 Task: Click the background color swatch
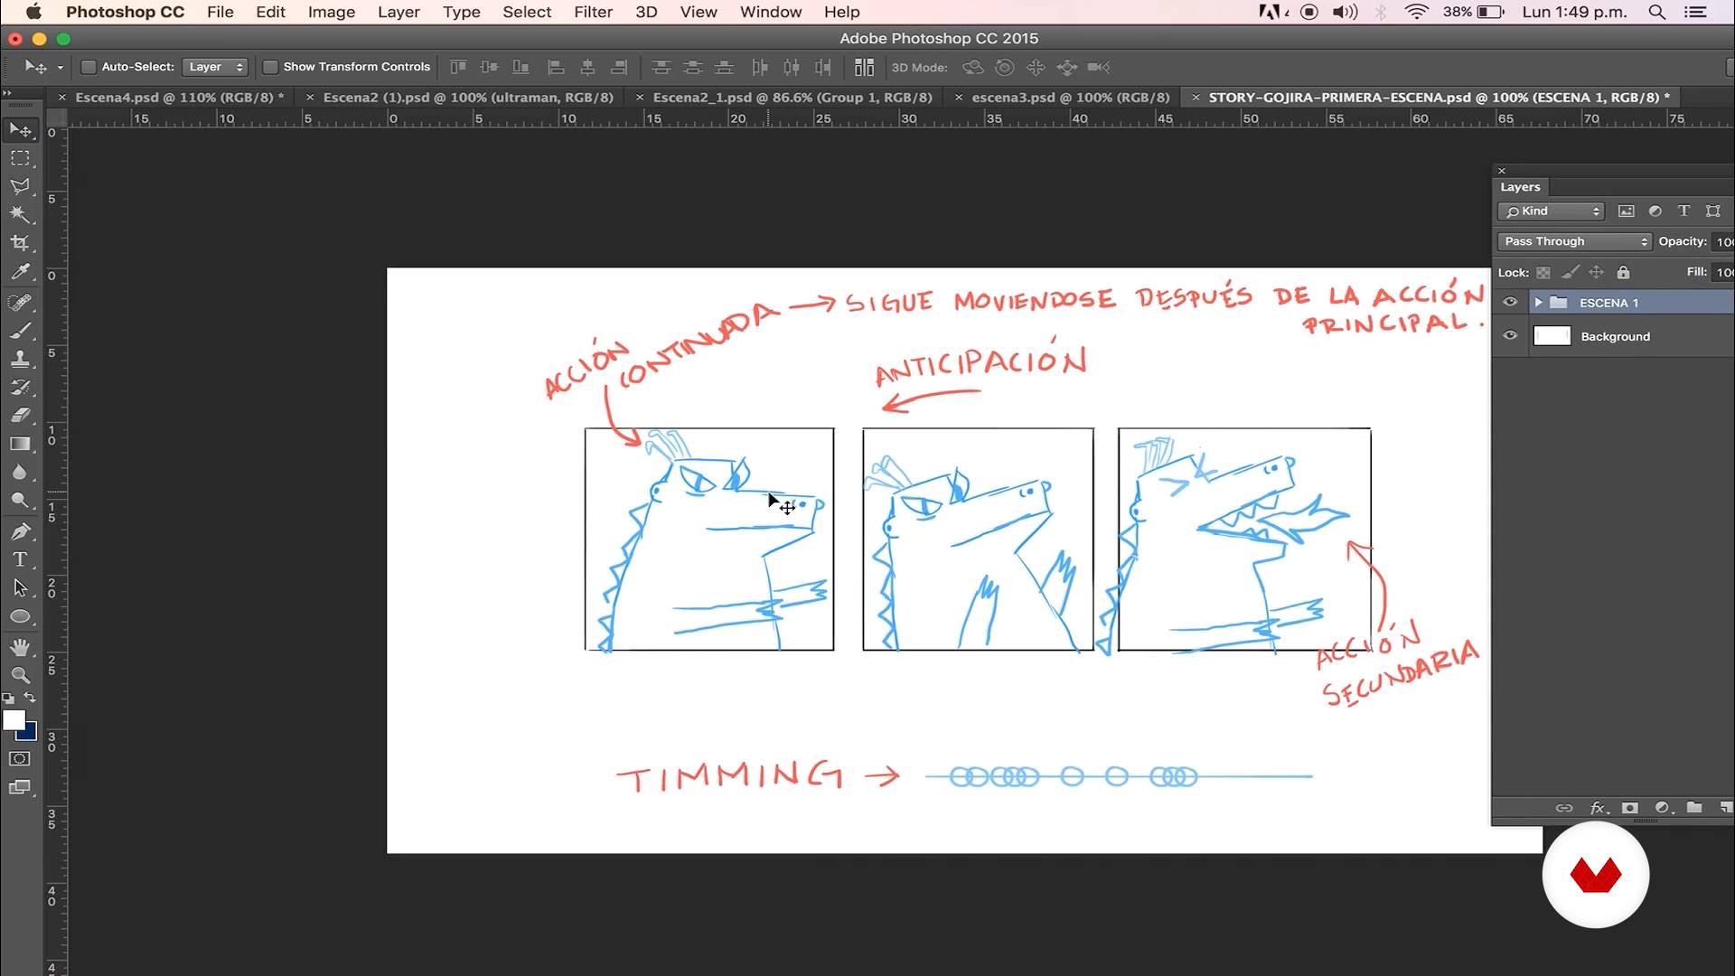30,733
